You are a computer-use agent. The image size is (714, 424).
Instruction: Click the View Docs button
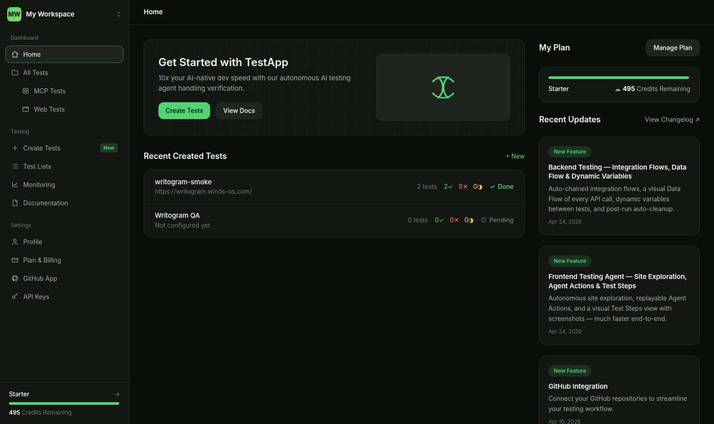tap(239, 111)
